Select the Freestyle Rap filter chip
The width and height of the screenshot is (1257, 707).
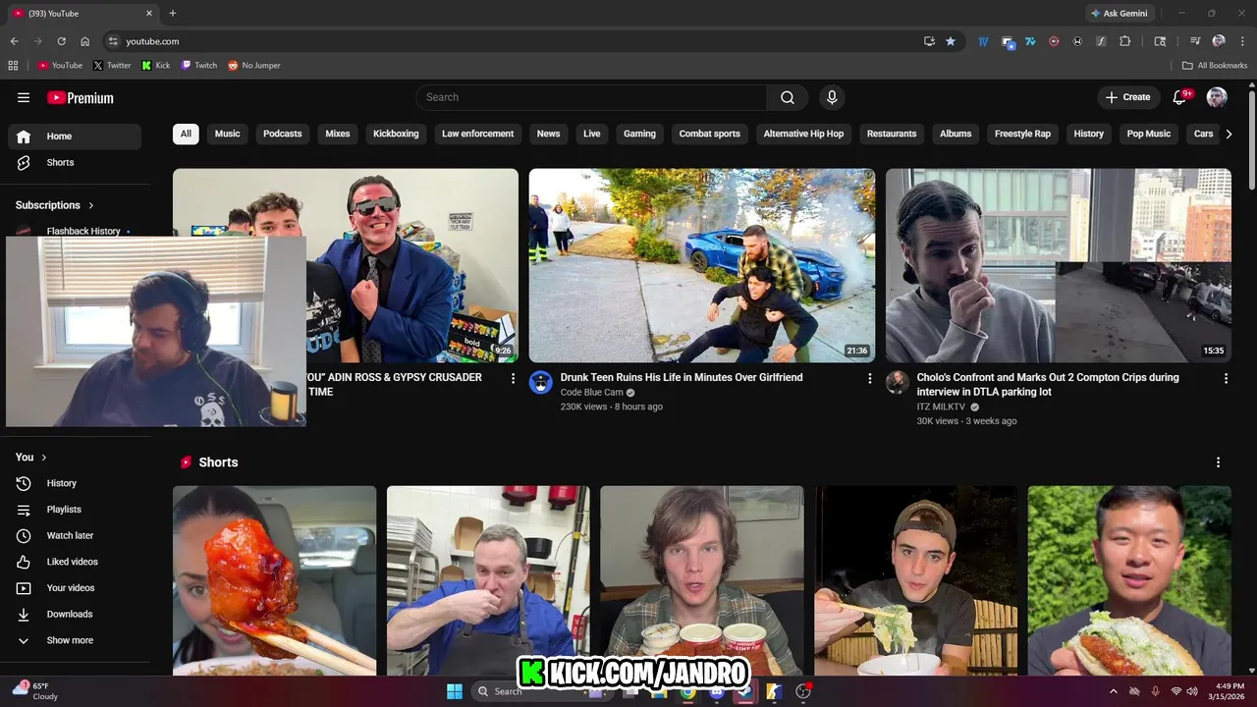tap(1022, 134)
